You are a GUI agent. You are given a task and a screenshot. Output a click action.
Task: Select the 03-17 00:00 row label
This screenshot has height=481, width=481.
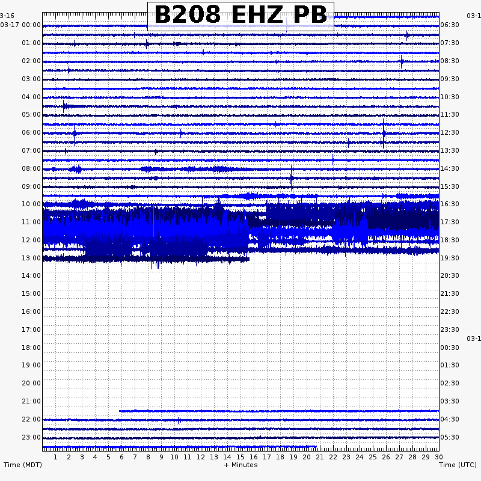pyautogui.click(x=20, y=25)
